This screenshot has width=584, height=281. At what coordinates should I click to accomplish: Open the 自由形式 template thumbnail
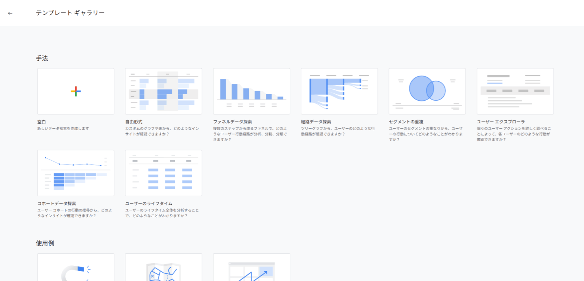(163, 91)
